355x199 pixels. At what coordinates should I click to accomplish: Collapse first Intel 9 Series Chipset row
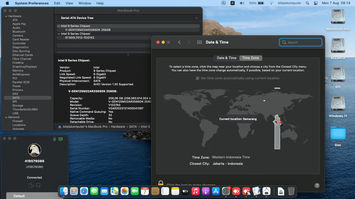pyautogui.click(x=59, y=26)
